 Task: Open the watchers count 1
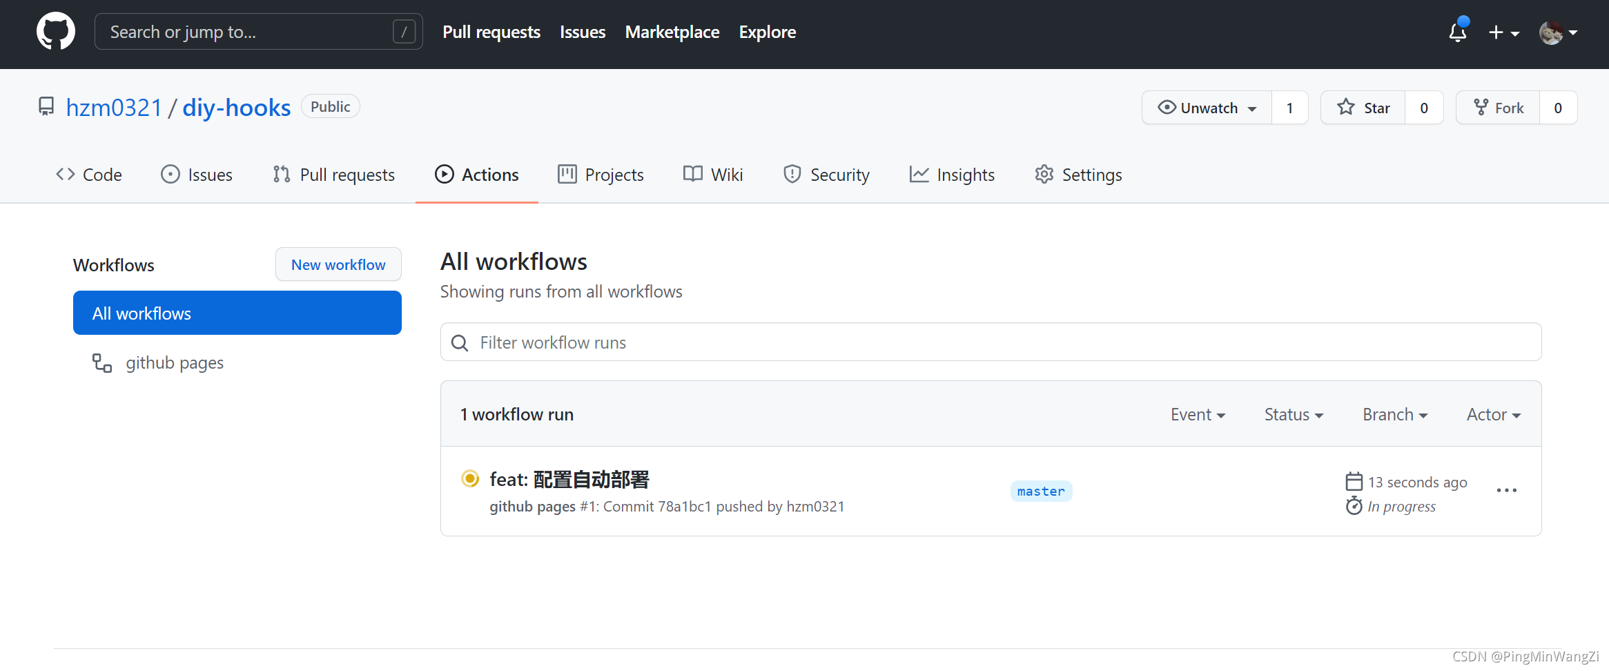point(1289,108)
